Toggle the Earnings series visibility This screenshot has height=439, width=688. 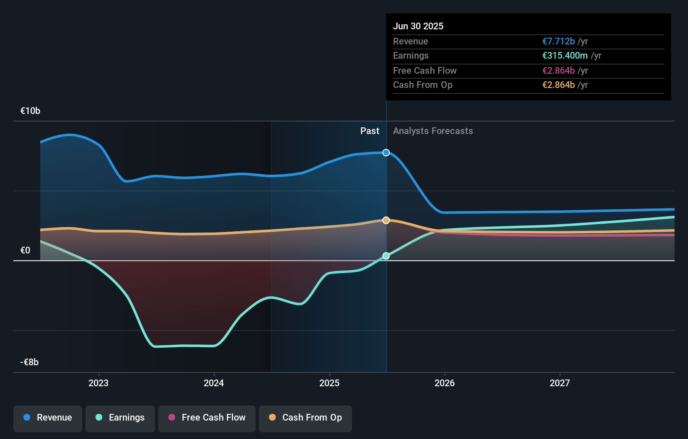tap(120, 418)
